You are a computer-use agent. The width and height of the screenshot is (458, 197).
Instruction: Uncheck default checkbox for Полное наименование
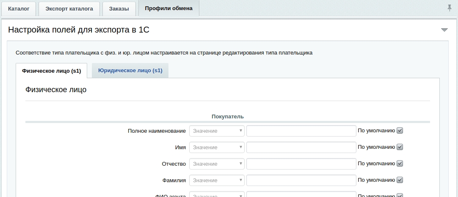[400, 131]
